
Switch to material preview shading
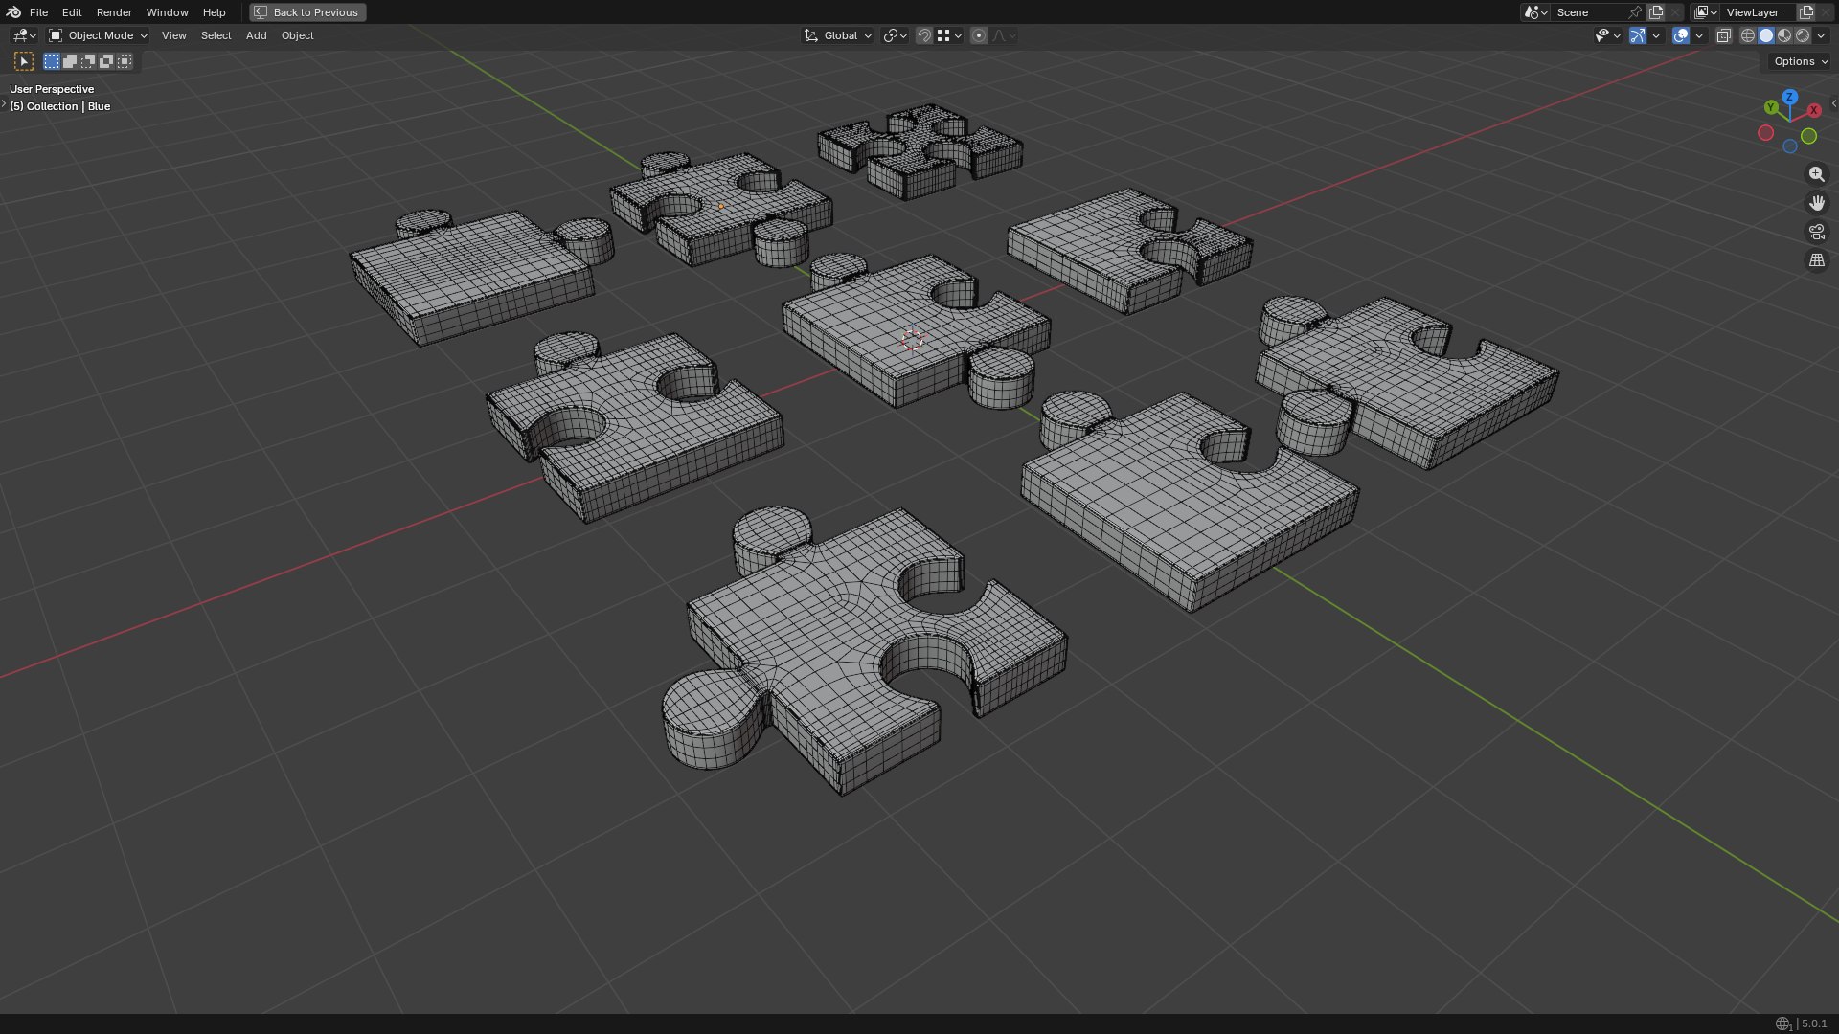pyautogui.click(x=1784, y=35)
